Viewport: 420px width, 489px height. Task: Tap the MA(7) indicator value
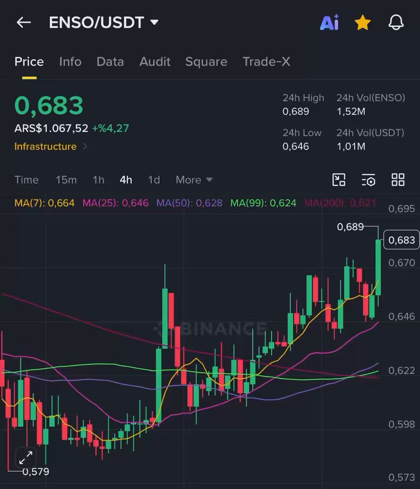(x=44, y=203)
